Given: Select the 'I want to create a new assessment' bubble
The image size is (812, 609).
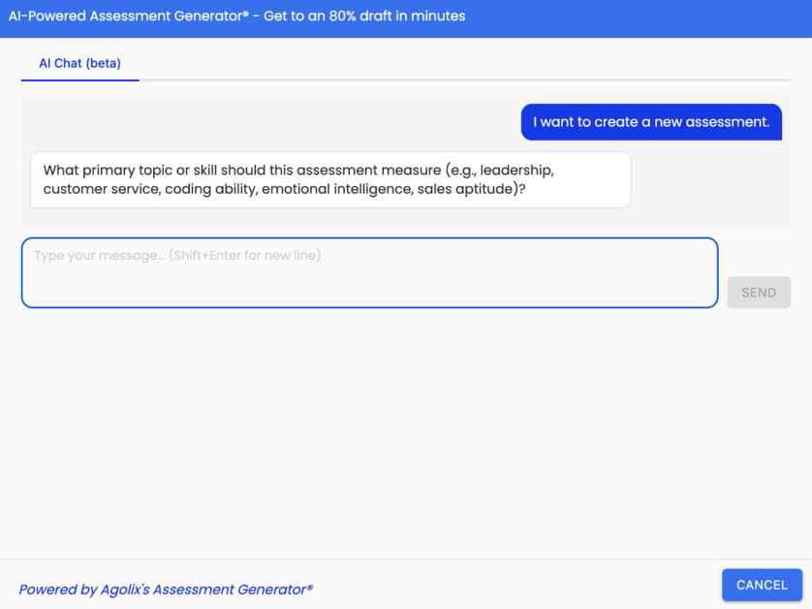Looking at the screenshot, I should coord(651,122).
